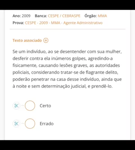Viewport: 135px width, 150px height.
Task: Click the divider line under the exam info
Action: (67, 29)
